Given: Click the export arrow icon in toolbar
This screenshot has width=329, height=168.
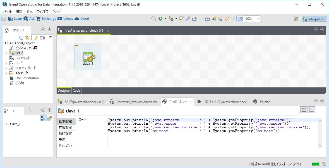Looking at the screenshot, I should 194,19.
